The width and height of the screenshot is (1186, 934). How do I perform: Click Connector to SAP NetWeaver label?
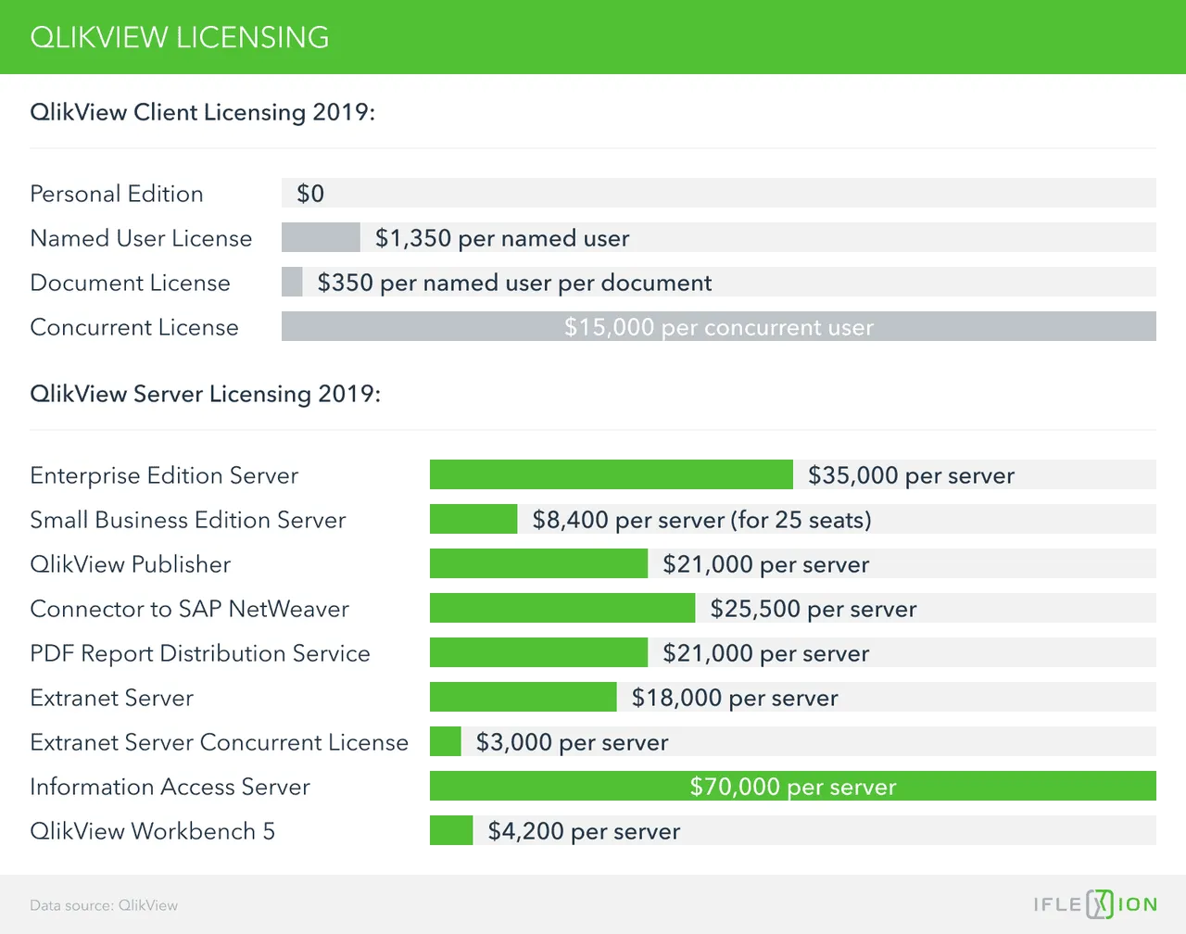[190, 609]
